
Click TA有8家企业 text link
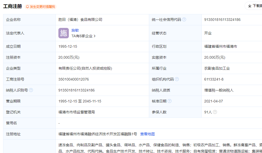pyautogui.click(x=82, y=36)
